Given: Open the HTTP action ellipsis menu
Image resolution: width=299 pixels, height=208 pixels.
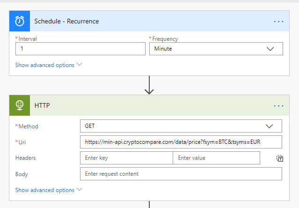Looking at the screenshot, I should click(x=278, y=106).
